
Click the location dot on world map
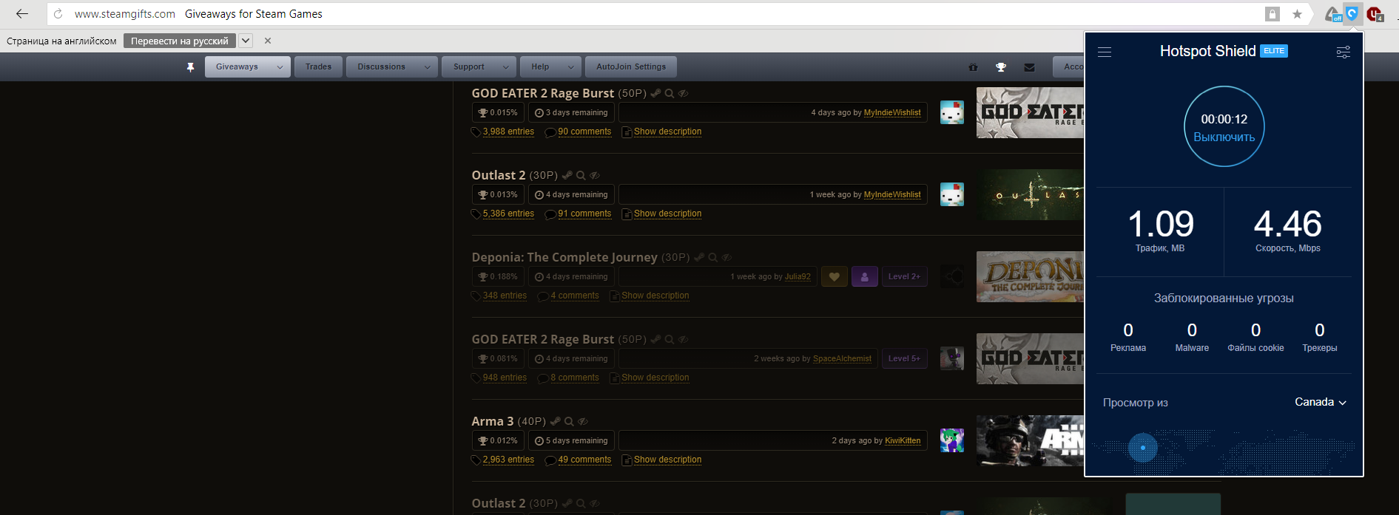(x=1143, y=448)
